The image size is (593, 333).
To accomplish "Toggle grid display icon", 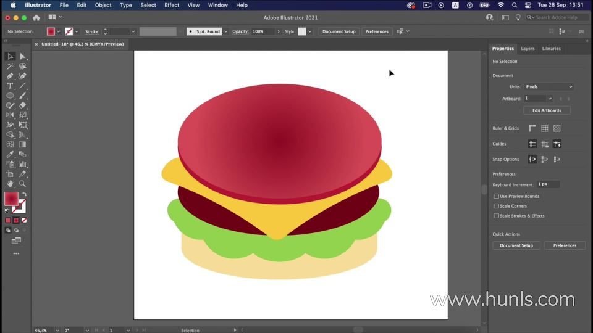I will (x=545, y=128).
